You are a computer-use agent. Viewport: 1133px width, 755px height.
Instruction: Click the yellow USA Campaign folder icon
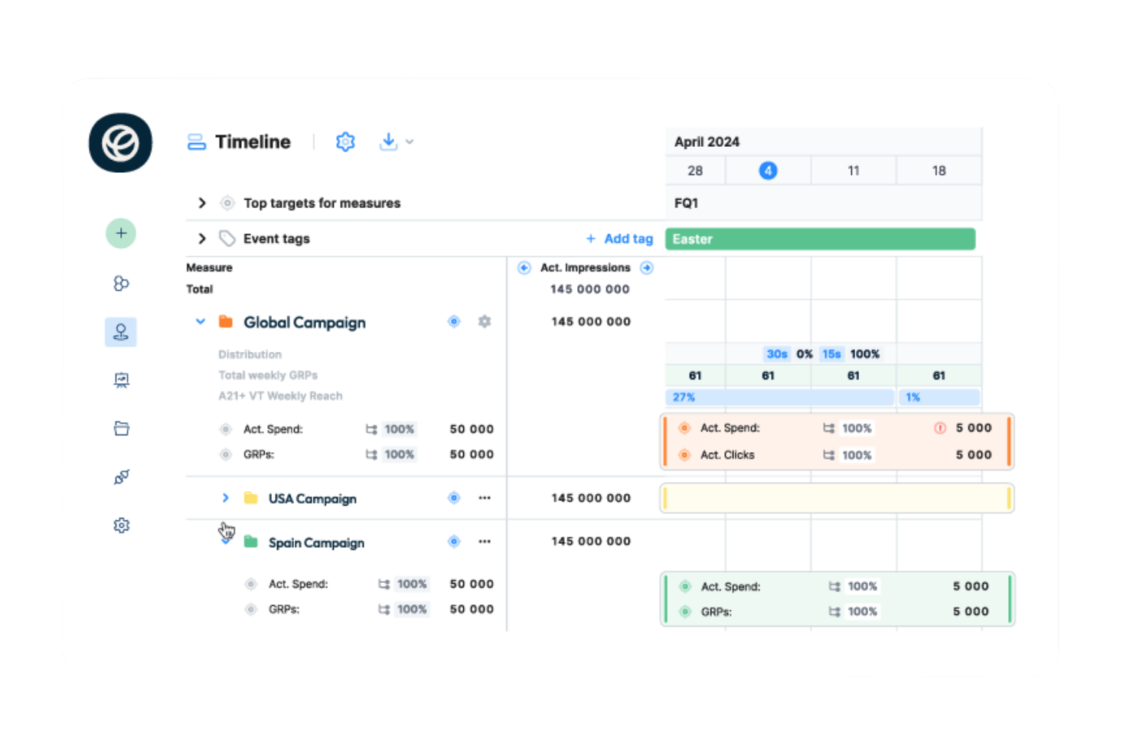pyautogui.click(x=250, y=498)
